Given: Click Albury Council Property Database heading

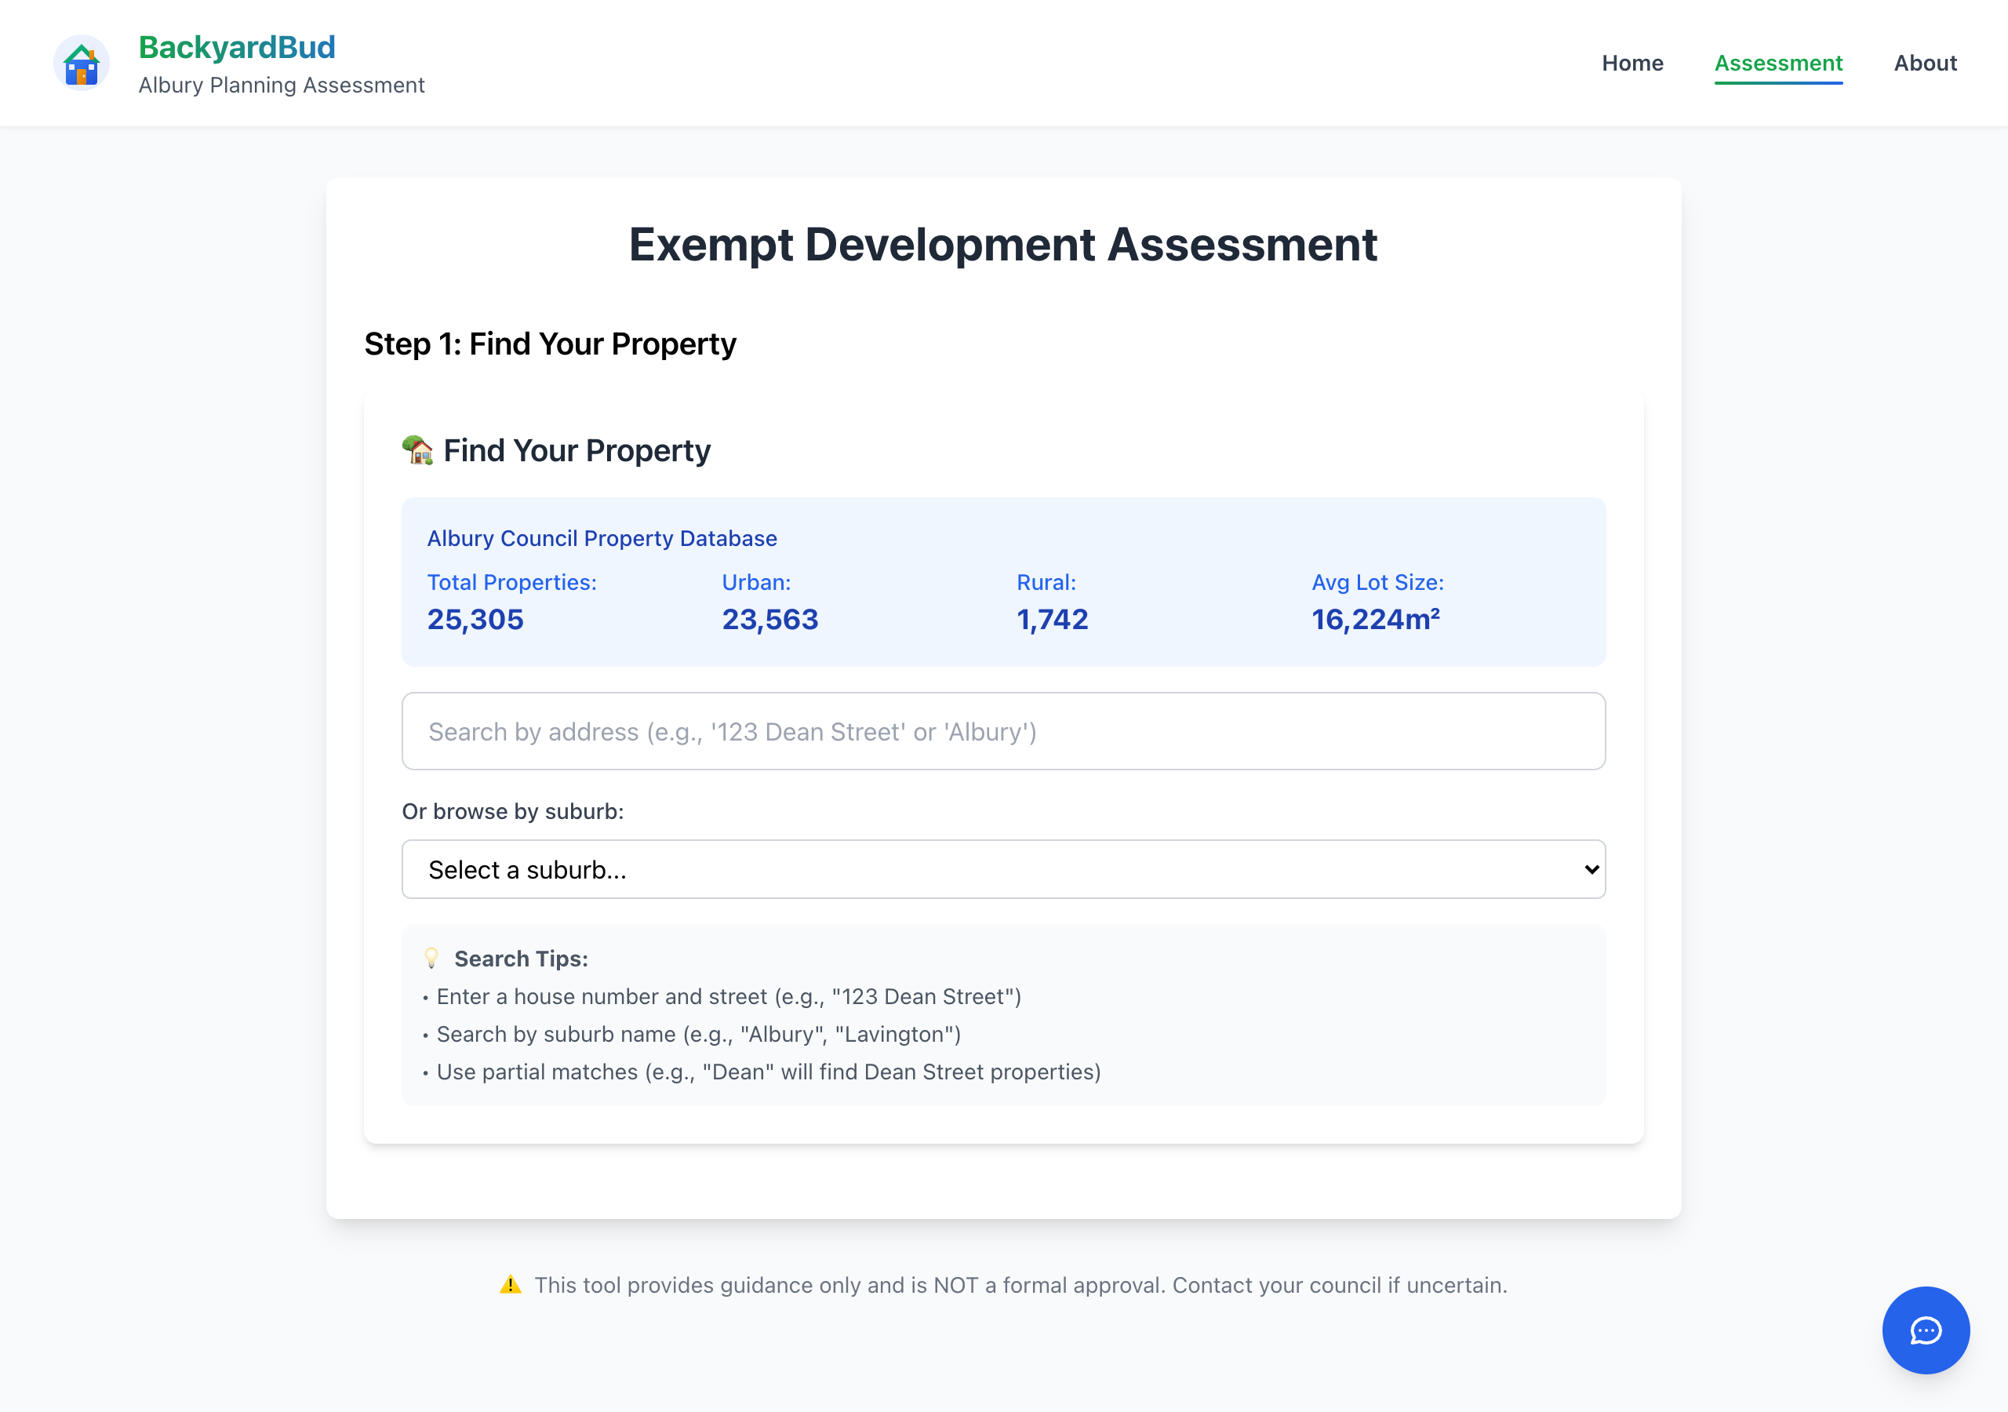Looking at the screenshot, I should click(x=602, y=538).
